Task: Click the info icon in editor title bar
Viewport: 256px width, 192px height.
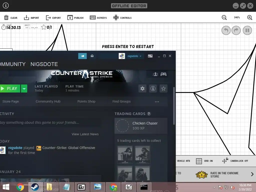Action: coord(6,5)
